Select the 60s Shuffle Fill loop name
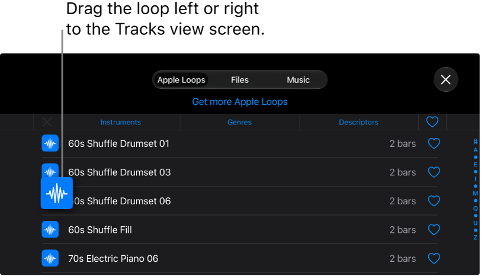Image resolution: width=481 pixels, height=276 pixels. (100, 230)
